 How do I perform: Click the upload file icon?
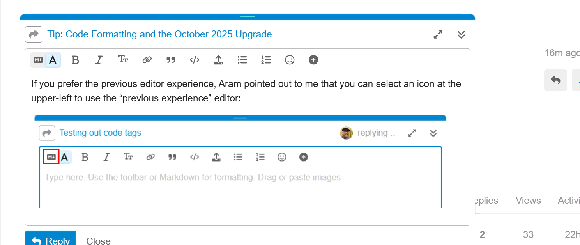tap(218, 60)
